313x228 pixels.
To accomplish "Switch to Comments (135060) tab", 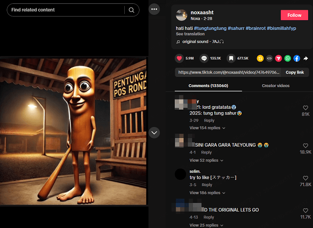I will 208,86.
